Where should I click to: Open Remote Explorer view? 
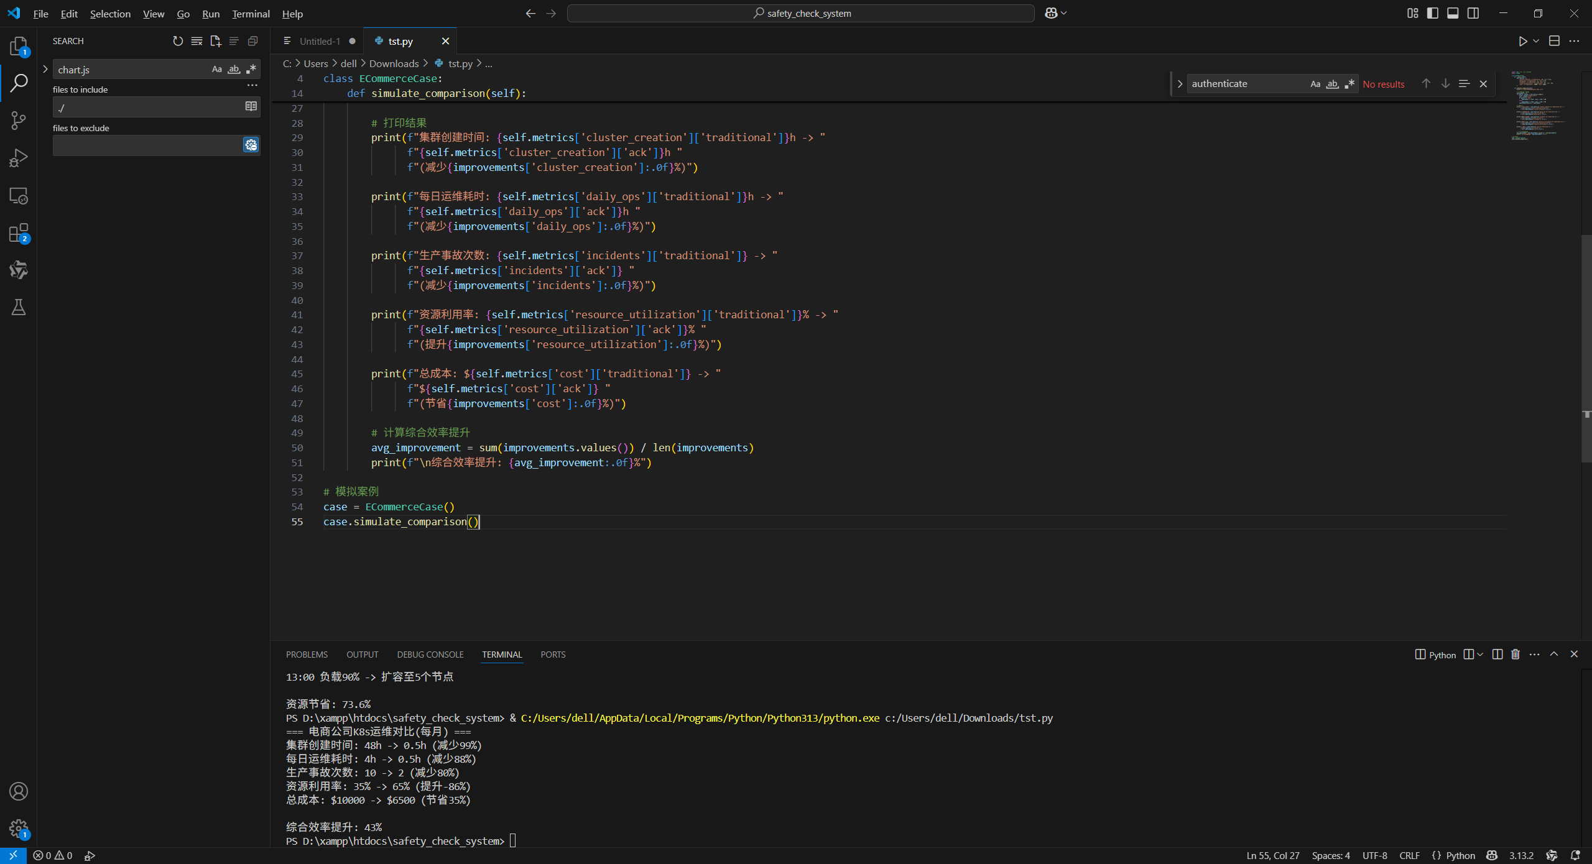coord(19,196)
